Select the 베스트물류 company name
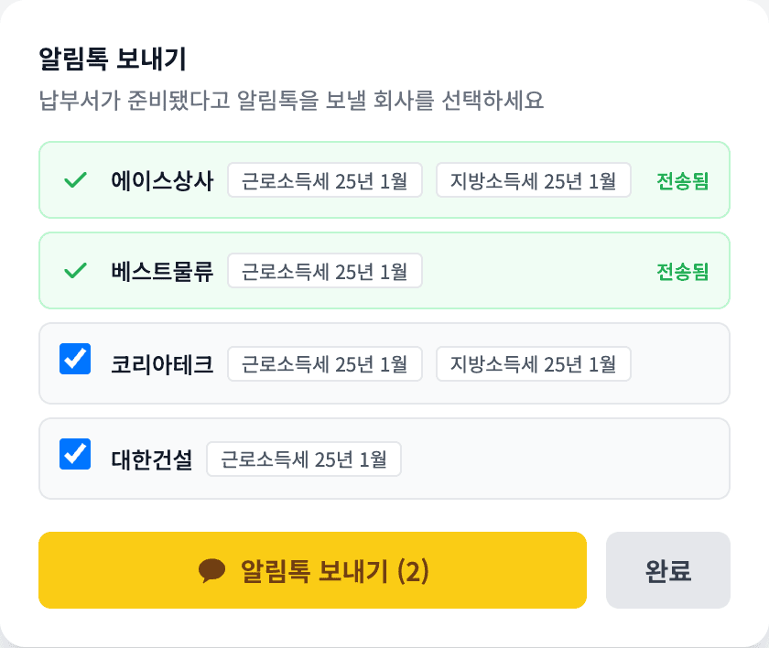Image resolution: width=769 pixels, height=648 pixels. pos(162,271)
